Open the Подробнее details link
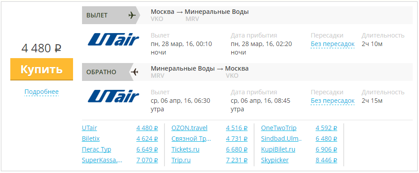Screen dimensions: 419x173 coord(41,92)
